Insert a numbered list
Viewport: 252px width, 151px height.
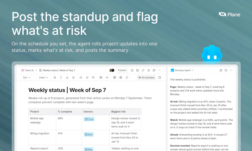click(x=87, y=78)
